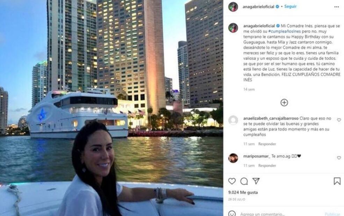The image size is (344, 216).
Task: Open the three-dot more options menu
Action: (x=337, y=7)
